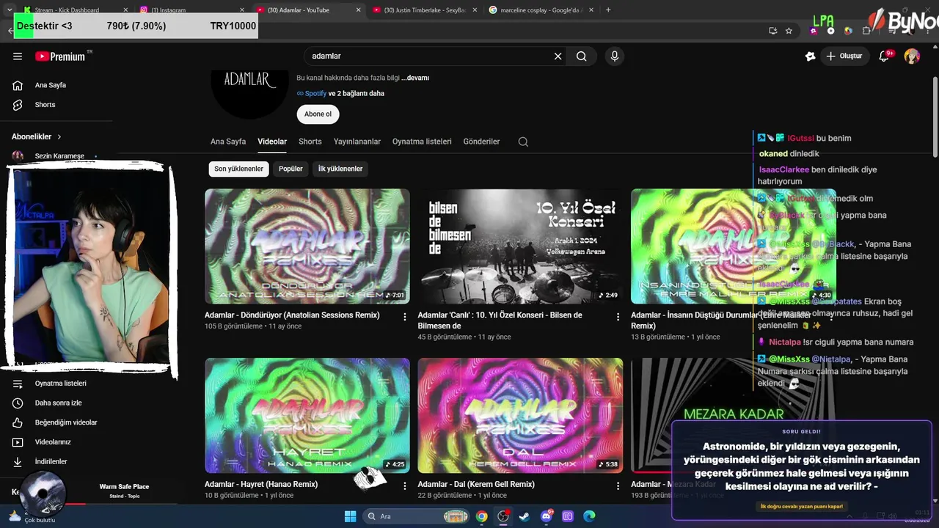Expand channel description with ...devamı

[415, 78]
